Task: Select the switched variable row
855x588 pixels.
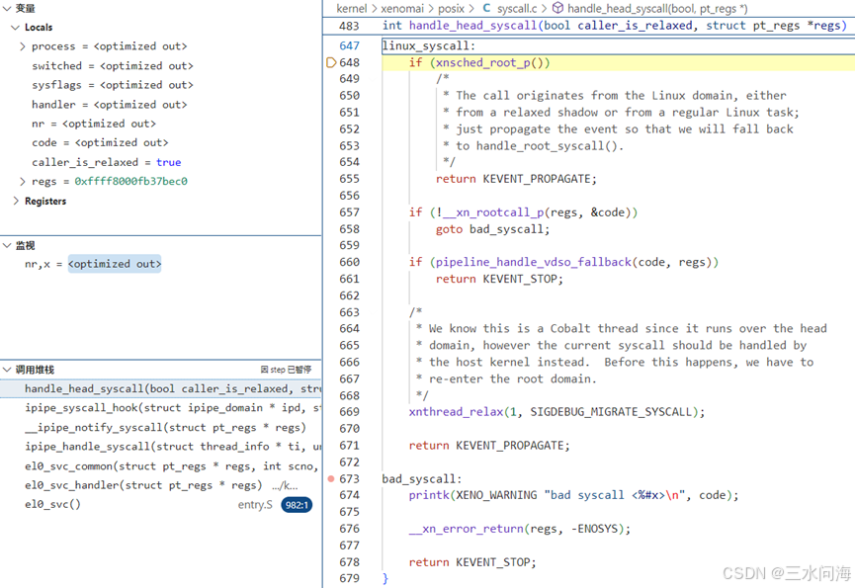Action: (x=161, y=66)
